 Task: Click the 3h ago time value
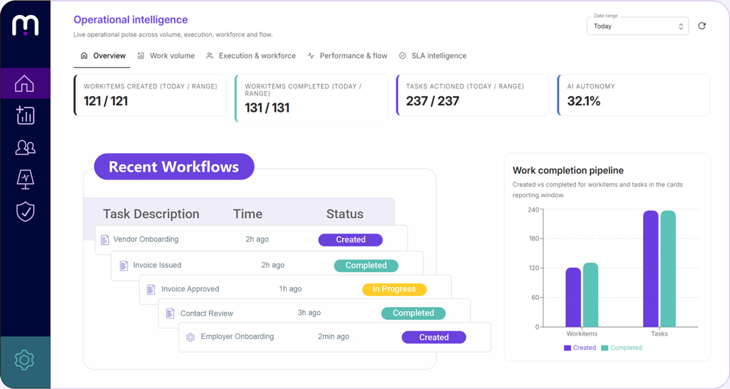point(309,313)
